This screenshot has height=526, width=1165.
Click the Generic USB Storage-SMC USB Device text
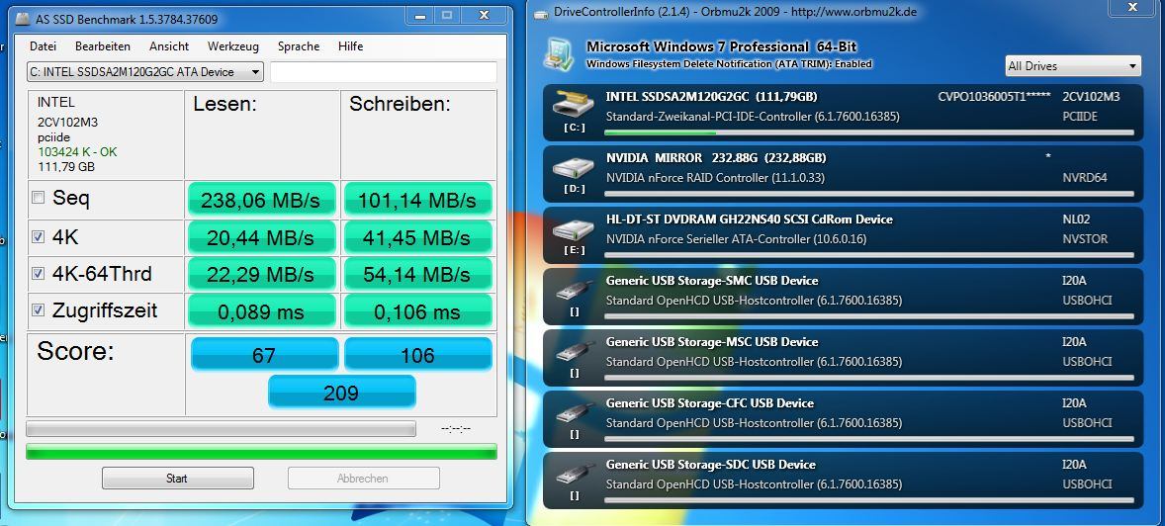[x=712, y=281]
